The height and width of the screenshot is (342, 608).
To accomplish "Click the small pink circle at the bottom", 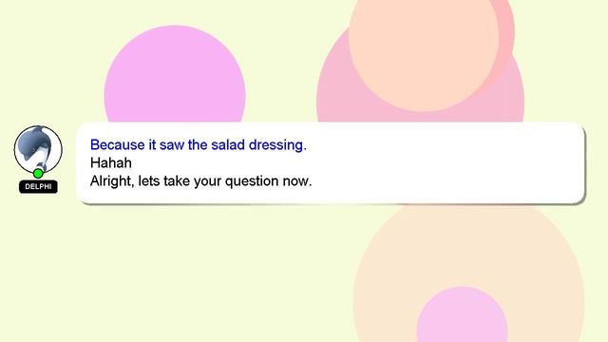I will tap(463, 316).
